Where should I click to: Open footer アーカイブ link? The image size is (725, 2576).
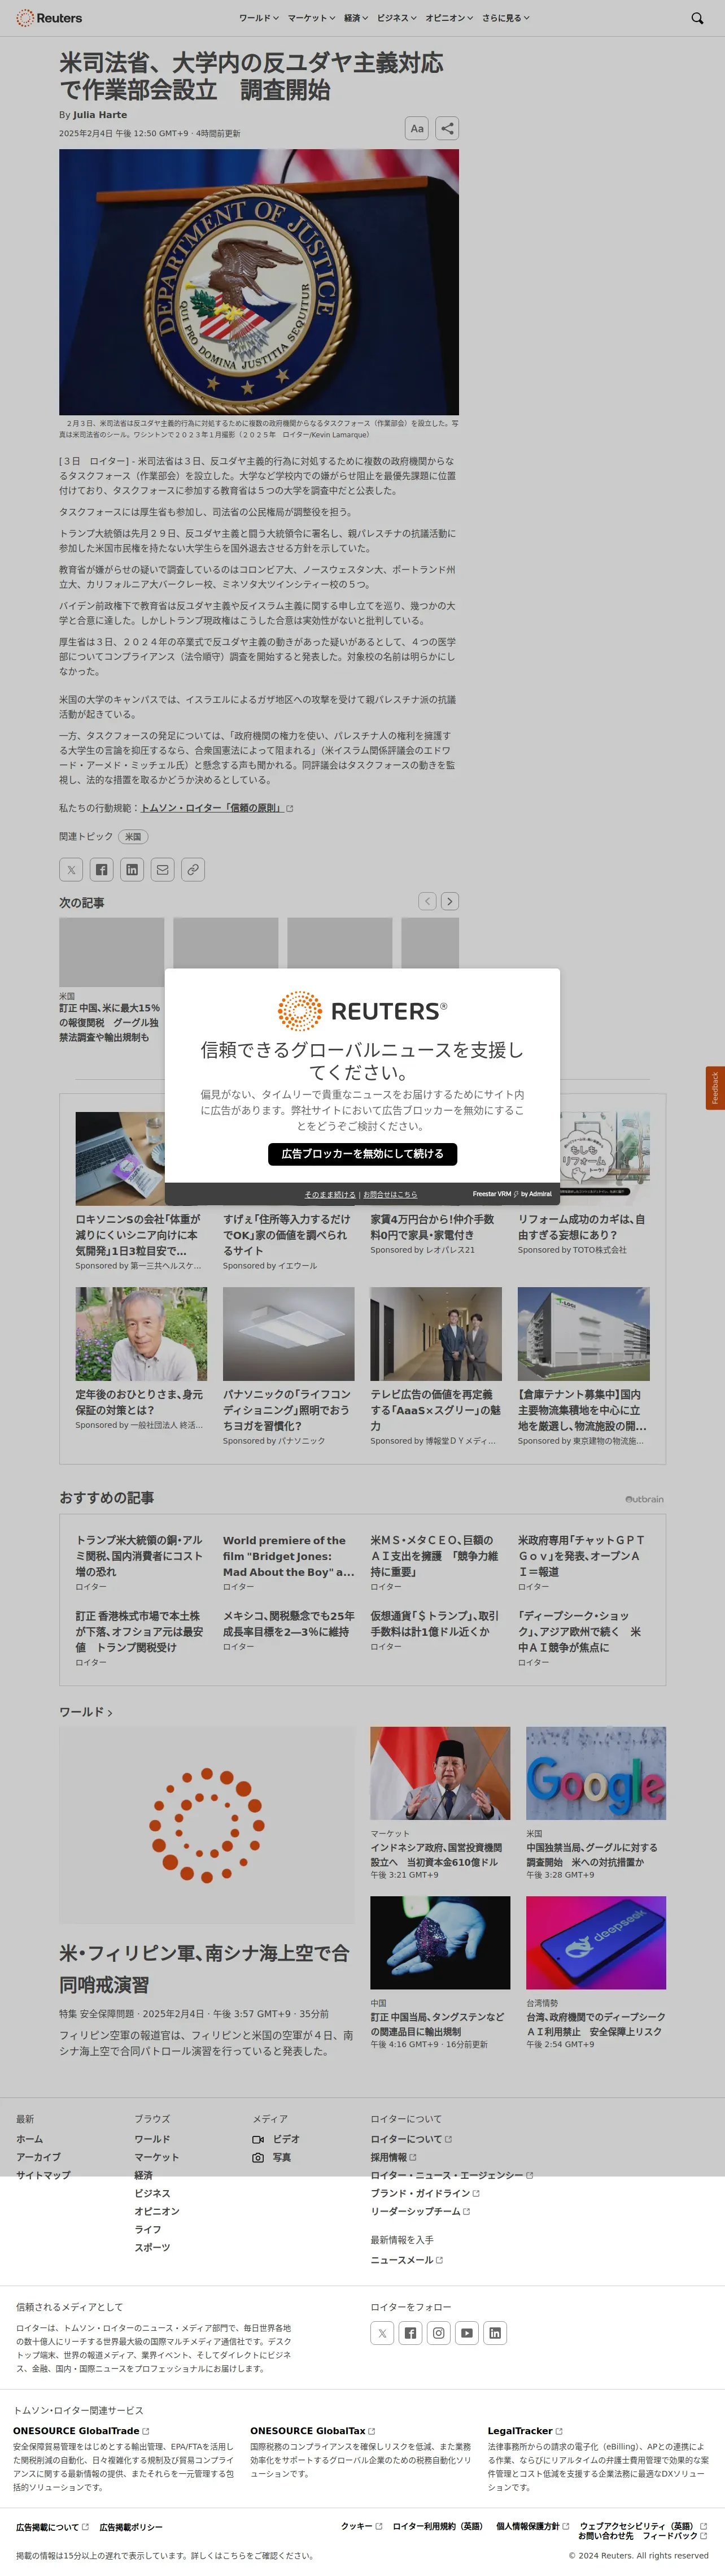38,2157
